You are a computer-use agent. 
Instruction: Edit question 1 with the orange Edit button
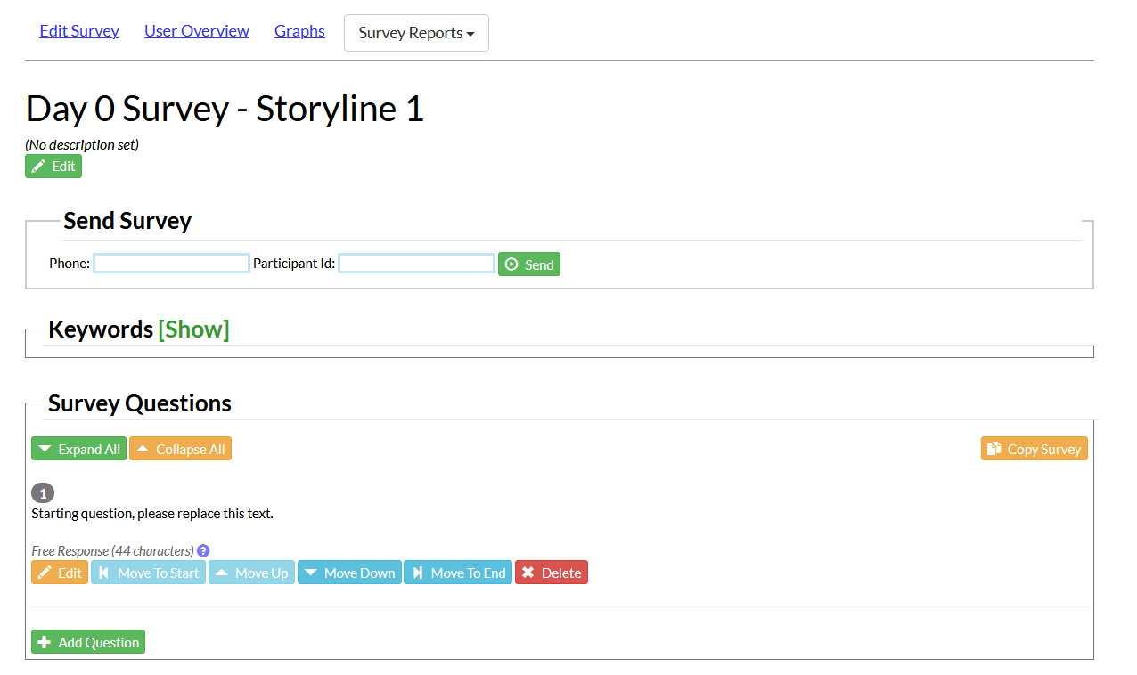pos(60,573)
